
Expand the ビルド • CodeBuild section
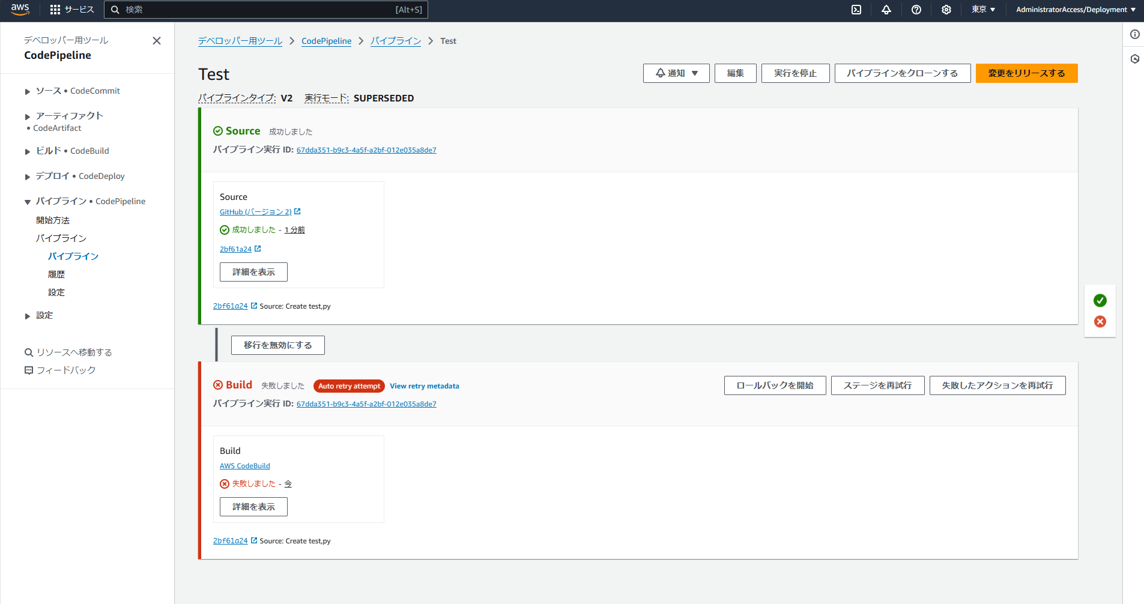pos(28,151)
